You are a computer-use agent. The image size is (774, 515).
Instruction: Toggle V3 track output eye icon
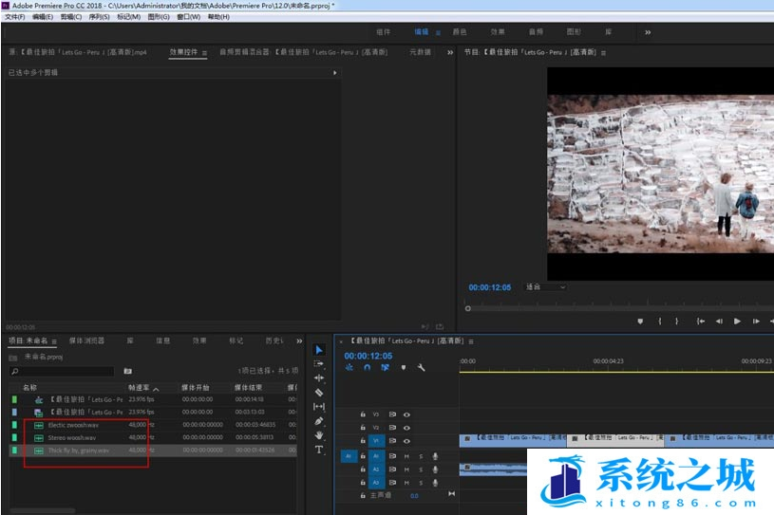tap(406, 414)
